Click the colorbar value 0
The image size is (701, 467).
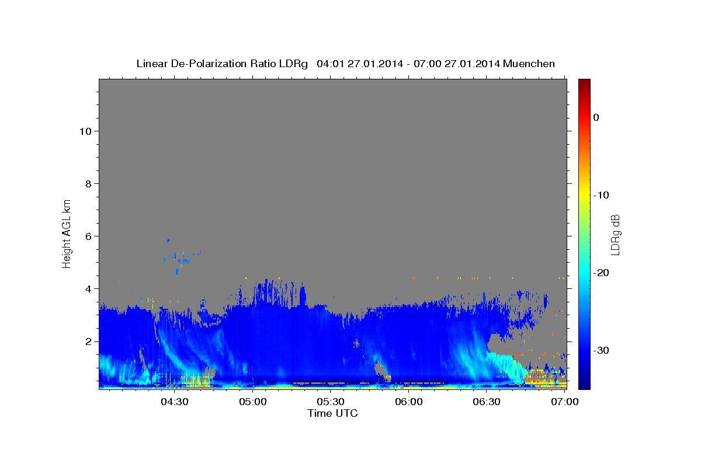coord(596,117)
